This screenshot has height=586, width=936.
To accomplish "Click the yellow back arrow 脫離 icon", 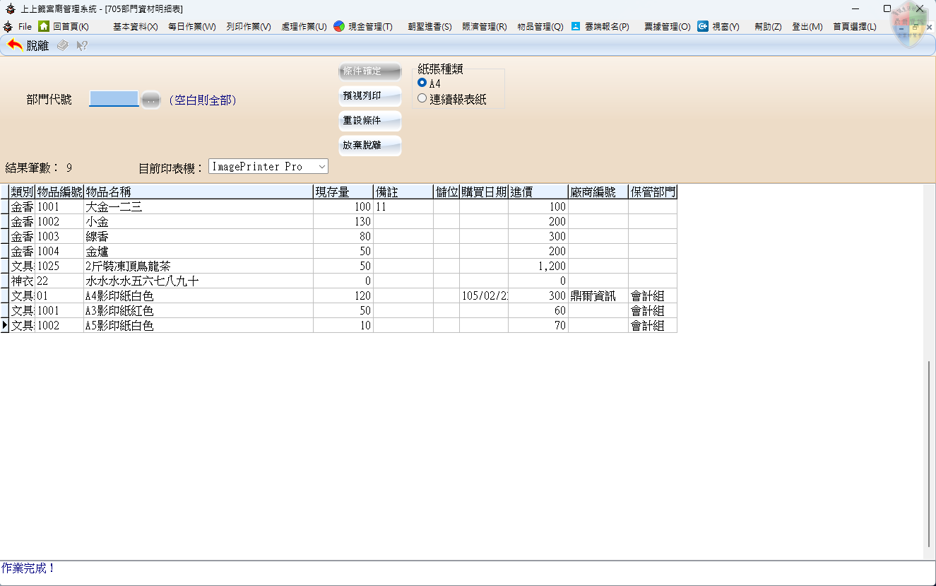I will [x=15, y=45].
